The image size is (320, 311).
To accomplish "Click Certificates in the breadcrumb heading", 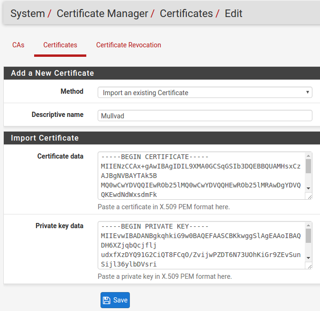I will pyautogui.click(x=186, y=13).
